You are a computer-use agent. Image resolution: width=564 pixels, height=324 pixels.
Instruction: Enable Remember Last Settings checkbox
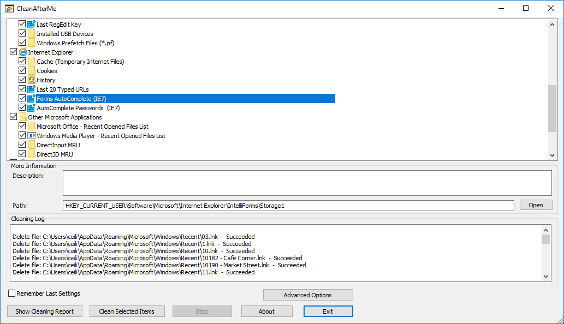(12, 293)
